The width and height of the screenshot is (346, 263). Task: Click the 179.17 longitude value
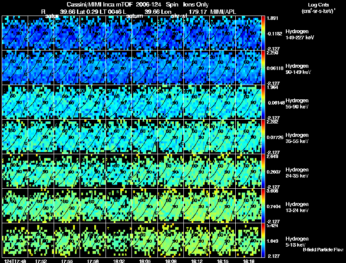tap(198, 12)
